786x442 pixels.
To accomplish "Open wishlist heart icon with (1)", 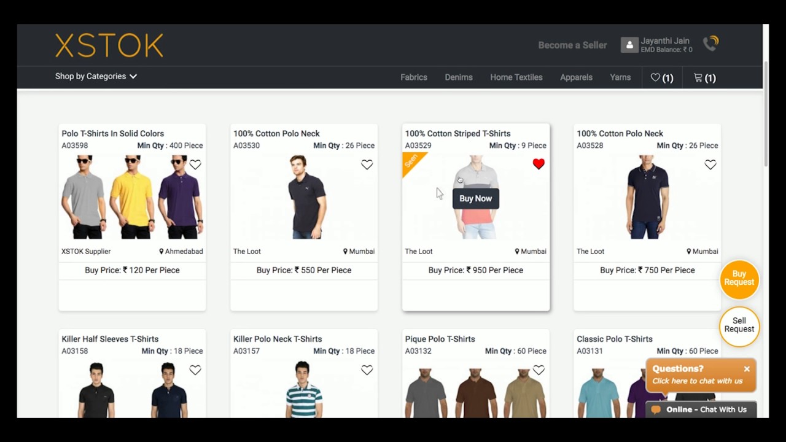I will pos(662,78).
